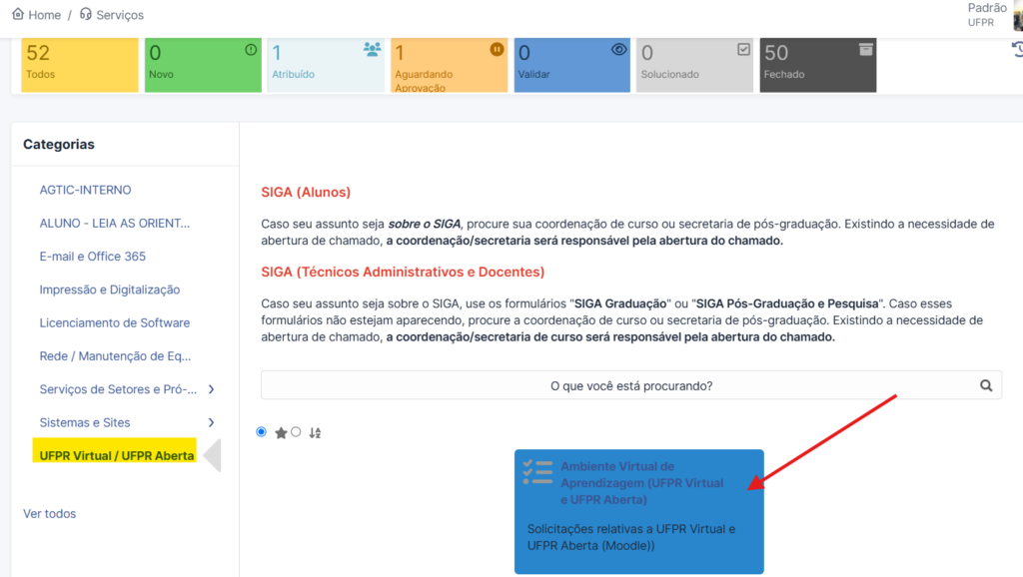1023x577 pixels.
Task: Open the Aguardando Aprovação tile
Action: pos(449,65)
